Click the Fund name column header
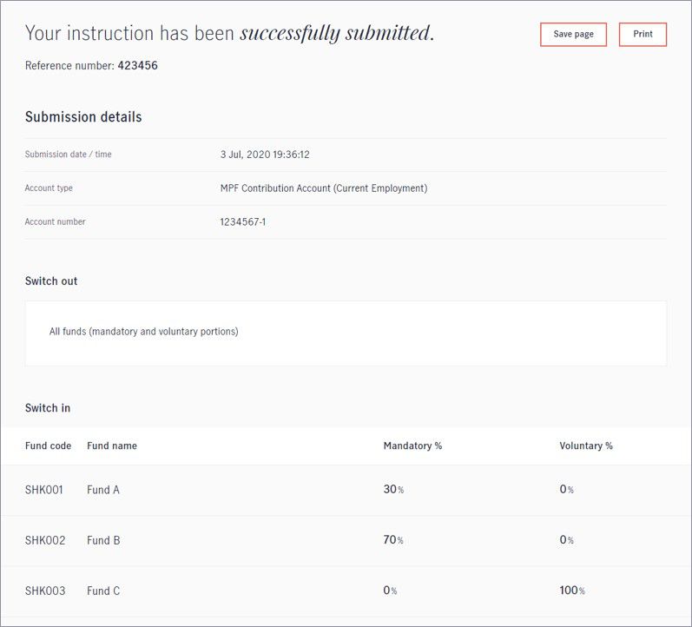 (112, 445)
